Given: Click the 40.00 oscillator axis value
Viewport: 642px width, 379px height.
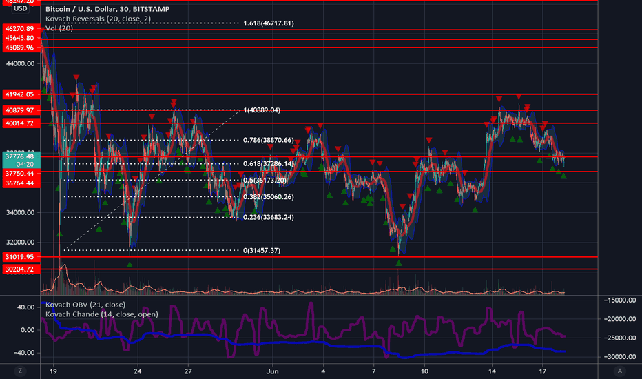Looking at the screenshot, I should [25, 307].
